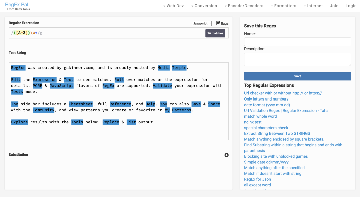This screenshot has height=197, width=360.
Task: Open 'all except word' link
Action: pyautogui.click(x=257, y=185)
